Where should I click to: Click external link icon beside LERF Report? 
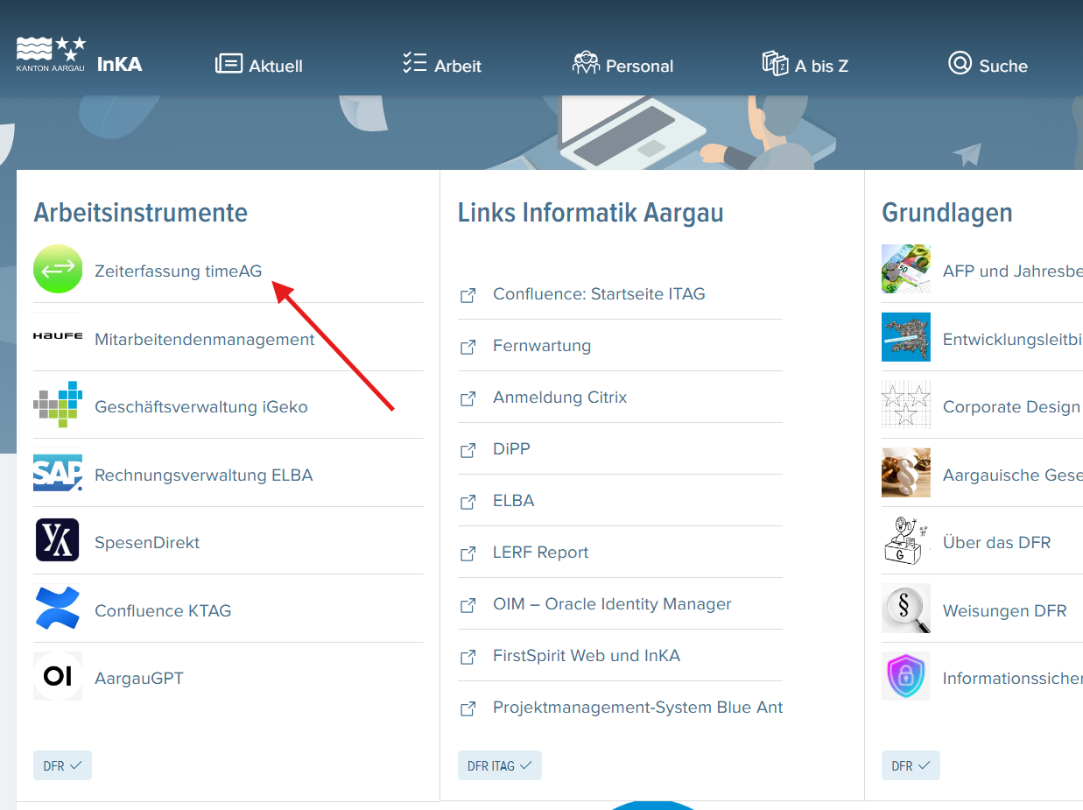(468, 553)
